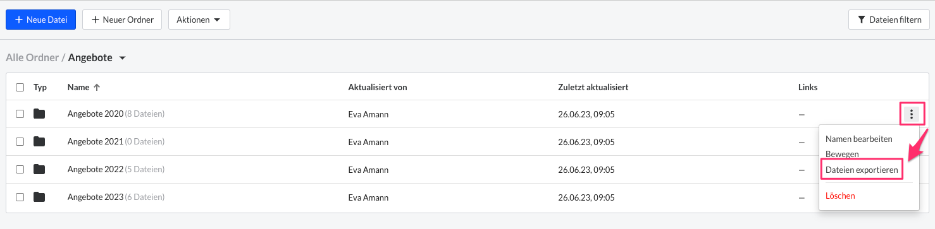The width and height of the screenshot is (935, 229).
Task: Check the box for Angebote 2020
Action: coord(20,114)
